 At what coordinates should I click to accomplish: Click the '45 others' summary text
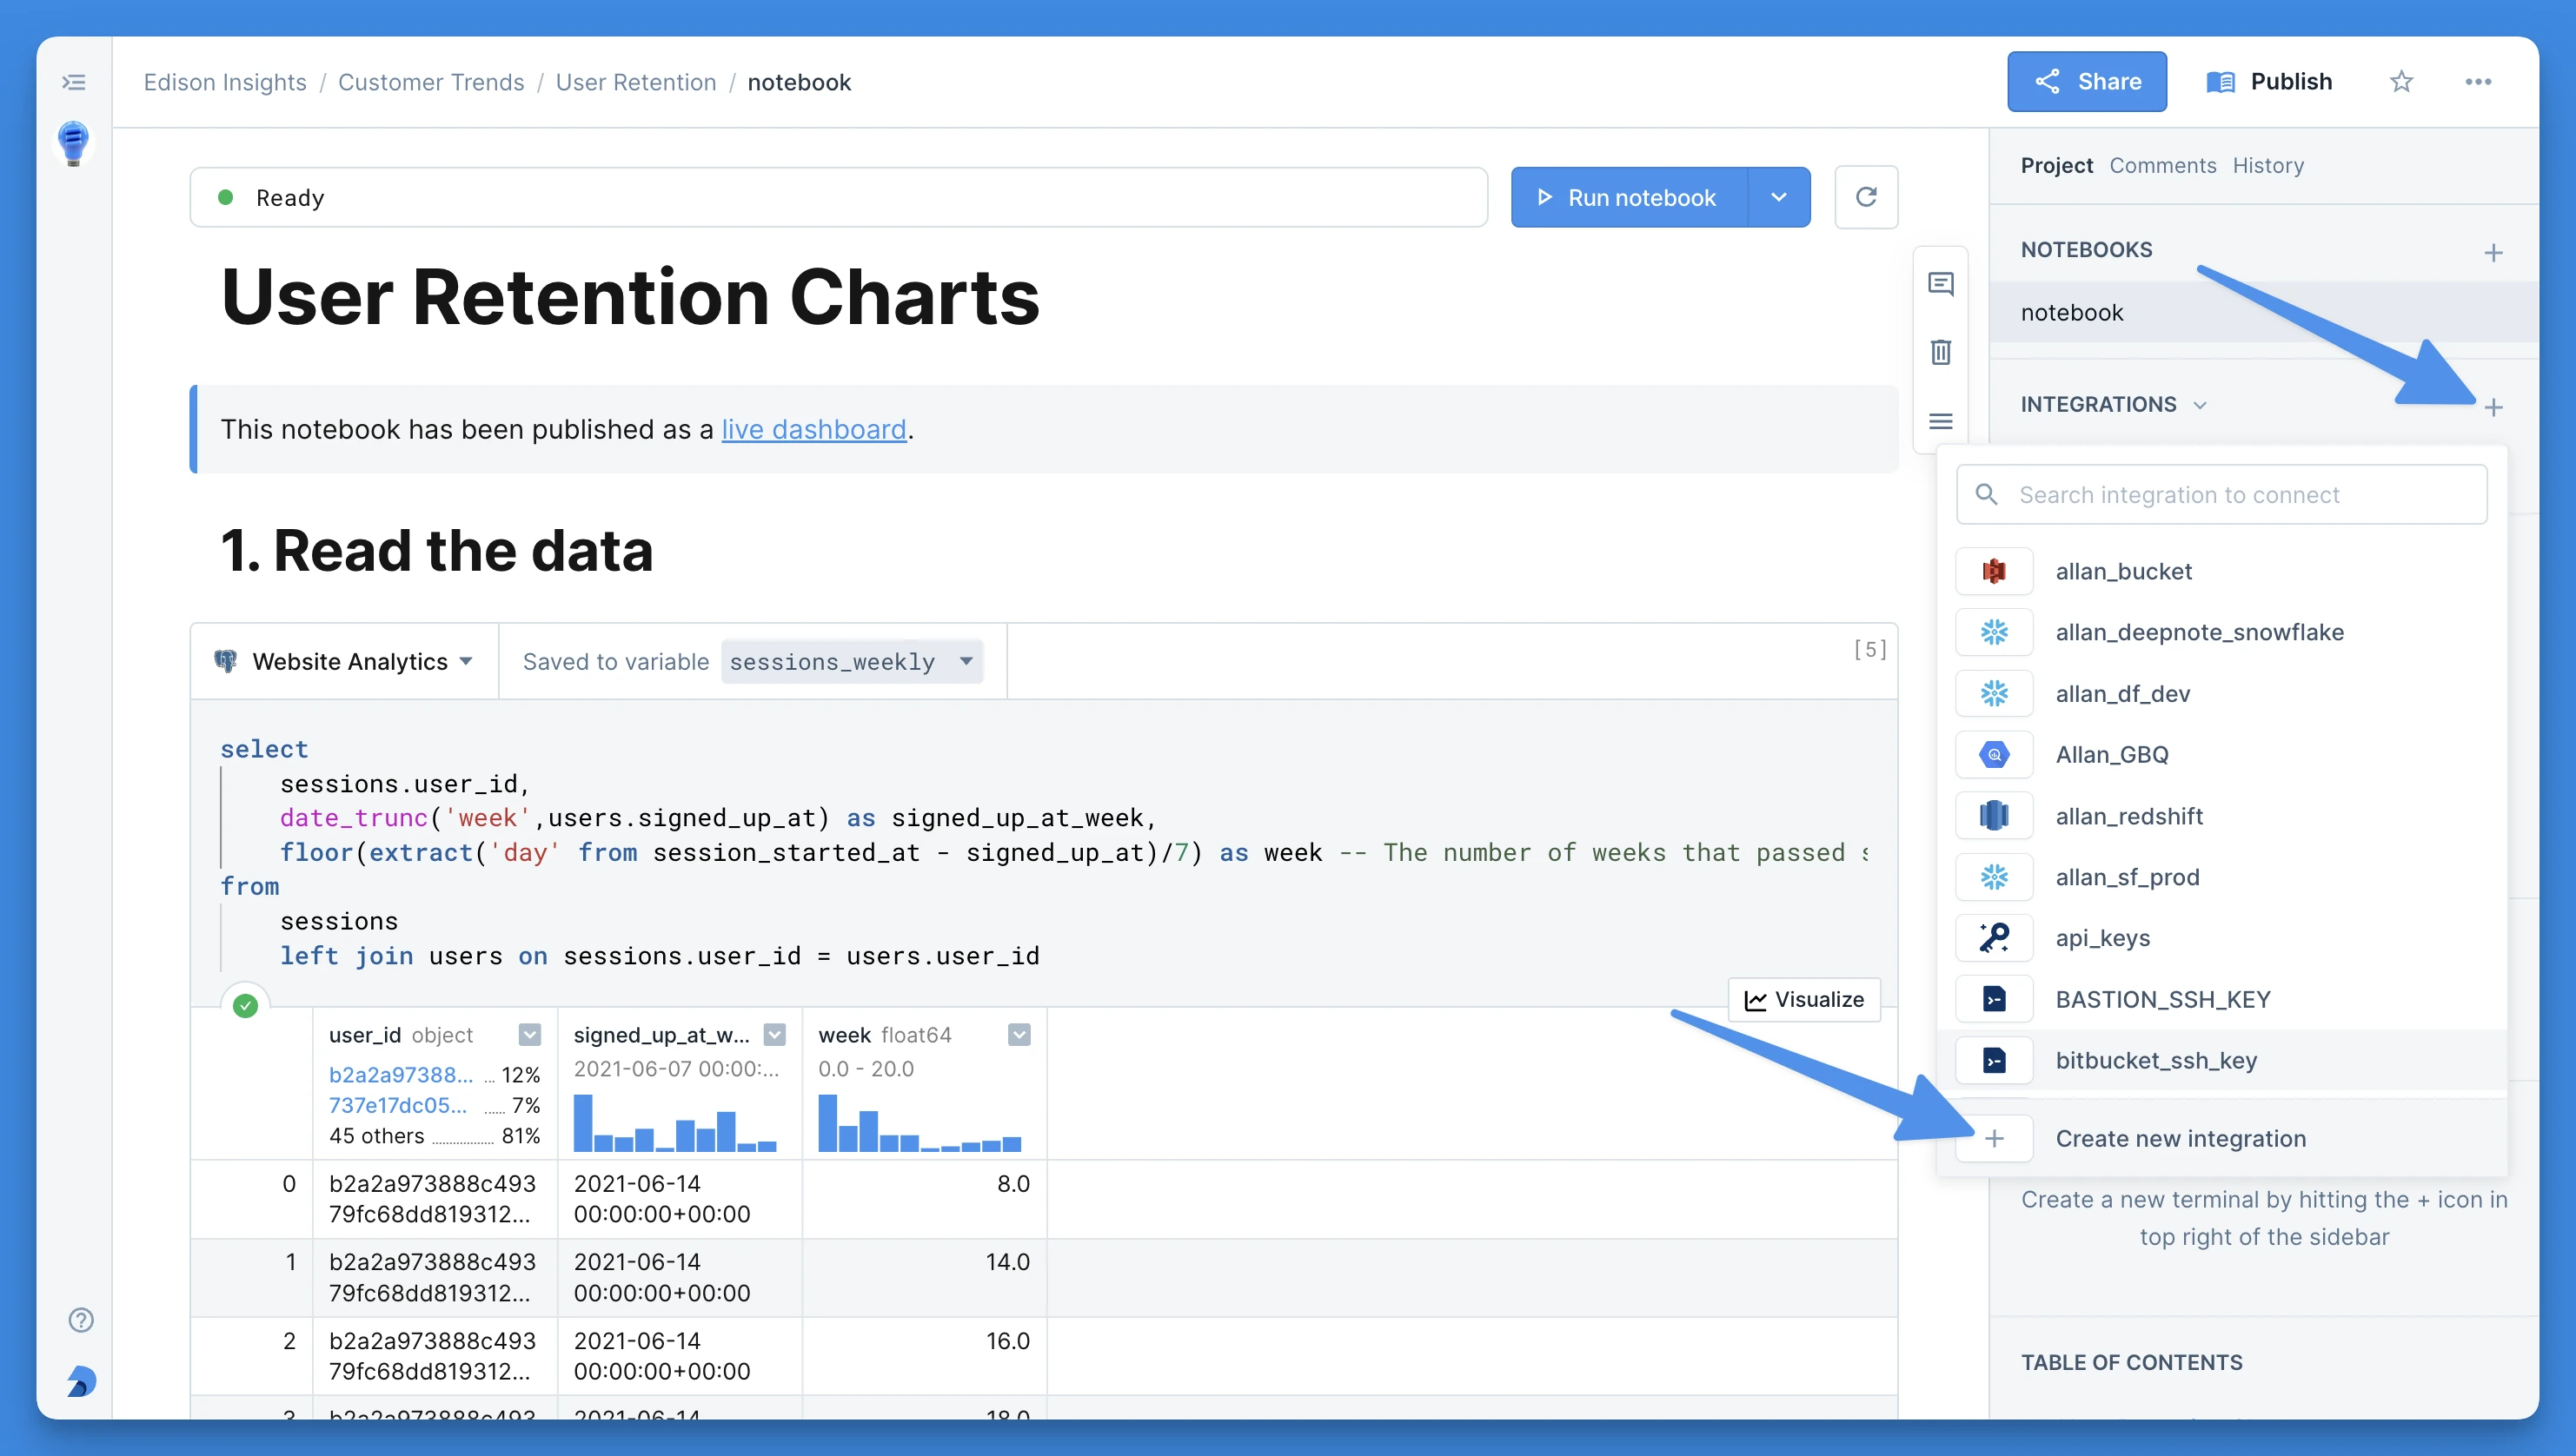(x=377, y=1136)
